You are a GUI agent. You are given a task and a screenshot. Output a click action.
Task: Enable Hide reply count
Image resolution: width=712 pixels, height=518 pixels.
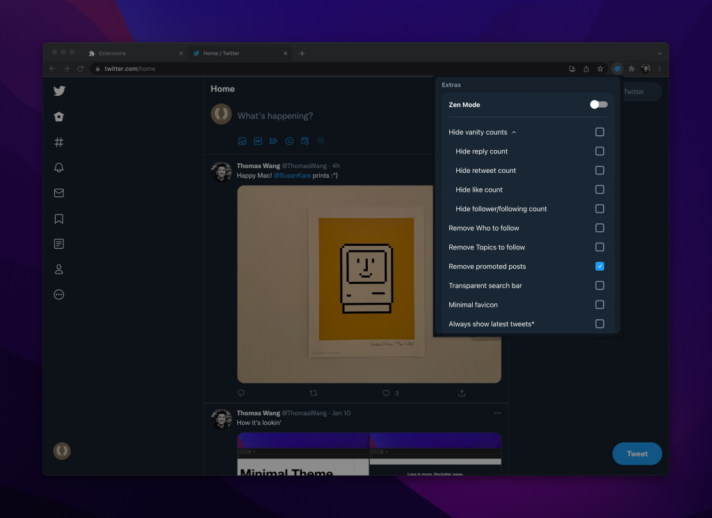[600, 151]
